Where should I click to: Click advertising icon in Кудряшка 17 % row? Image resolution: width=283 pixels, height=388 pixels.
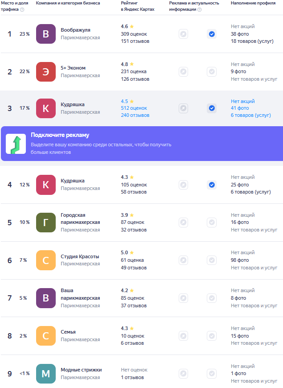tap(183, 108)
